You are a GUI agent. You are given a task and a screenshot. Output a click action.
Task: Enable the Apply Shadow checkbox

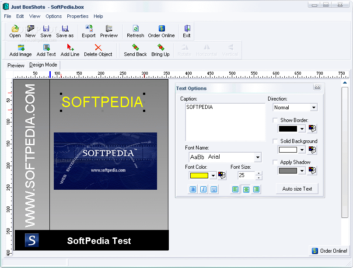click(275, 162)
